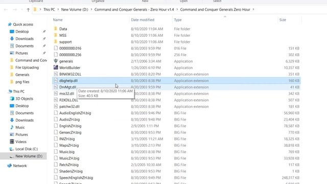Click the Forward navigation arrow
The image size is (327, 184).
[x=15, y=10]
